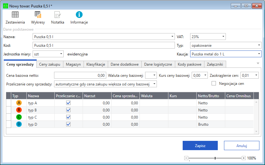Click Cena bazowa netto field
This screenshot has height=165, width=265.
click(80, 75)
